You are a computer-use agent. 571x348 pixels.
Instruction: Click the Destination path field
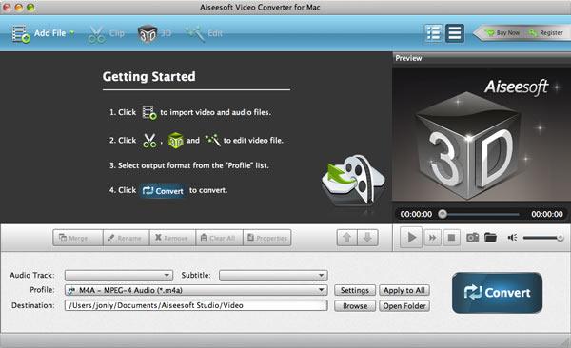pyautogui.click(x=196, y=305)
